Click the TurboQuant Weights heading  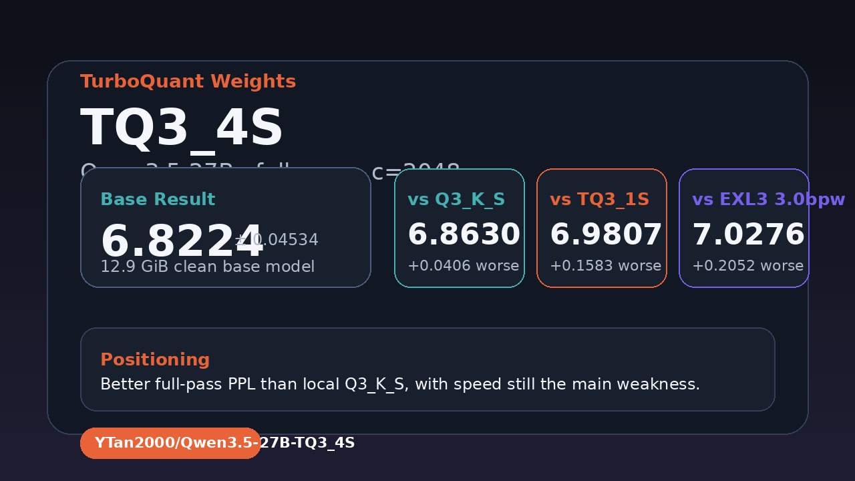(x=188, y=82)
